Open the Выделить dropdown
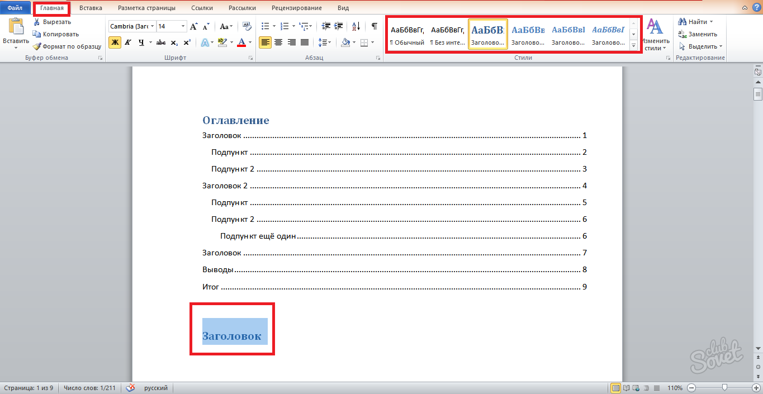 point(702,46)
